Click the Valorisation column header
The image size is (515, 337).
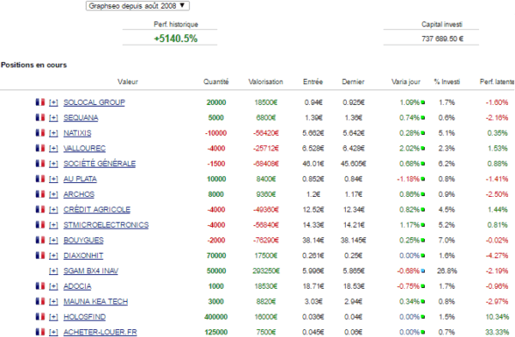[x=266, y=82]
